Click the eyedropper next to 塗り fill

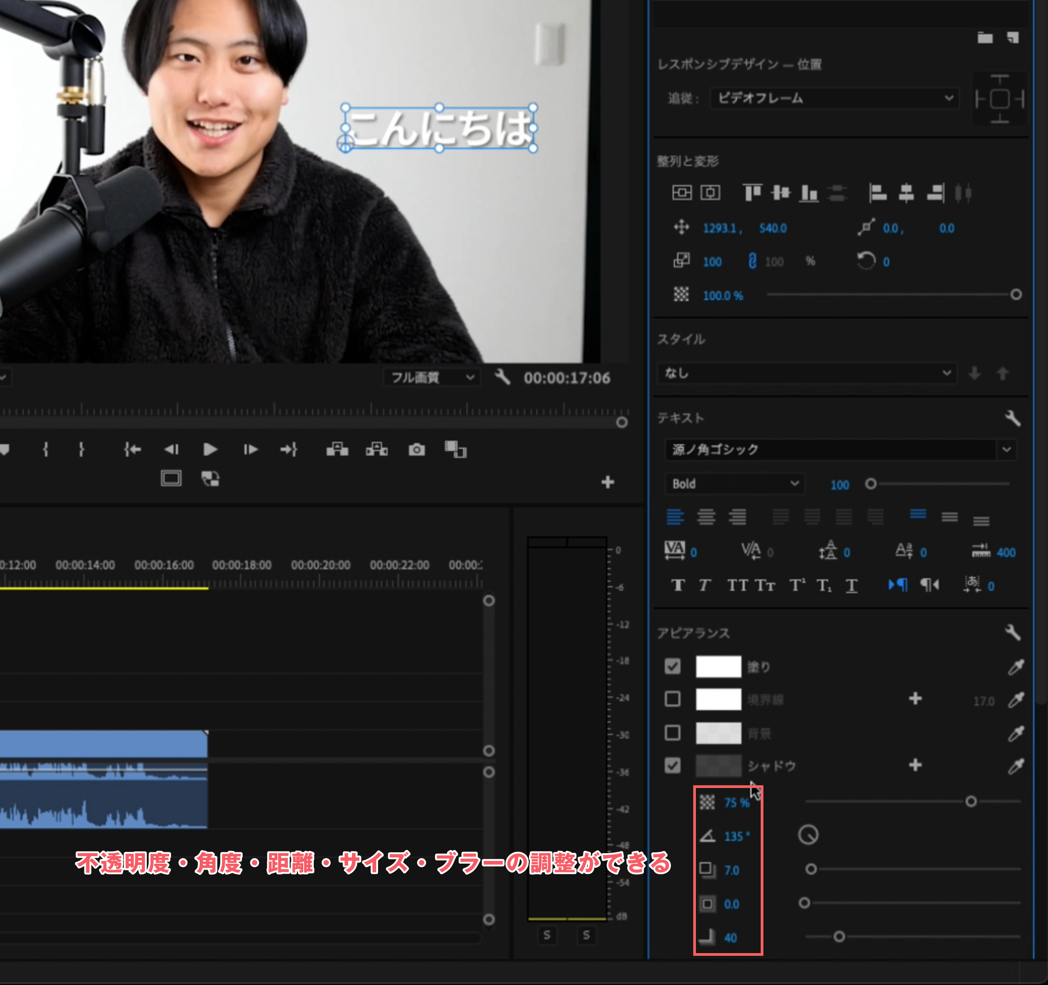tap(1015, 667)
